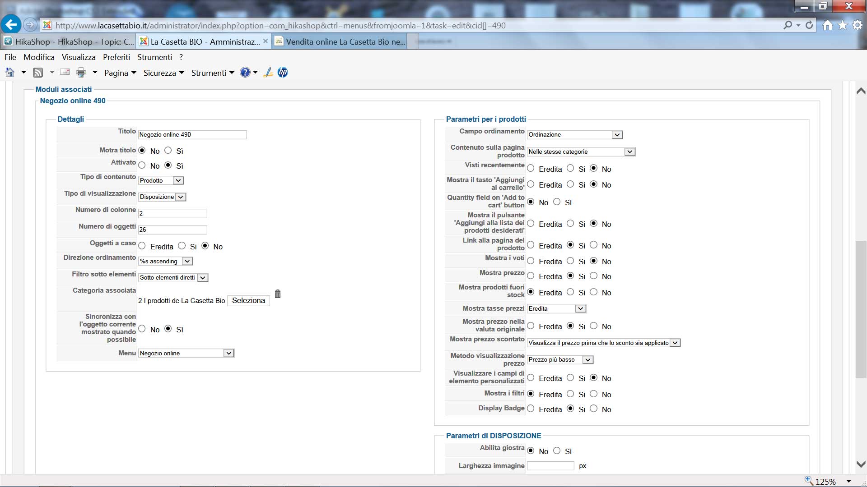The height and width of the screenshot is (487, 867).
Task: Set Motra titolo to Sì
Action: 168,151
